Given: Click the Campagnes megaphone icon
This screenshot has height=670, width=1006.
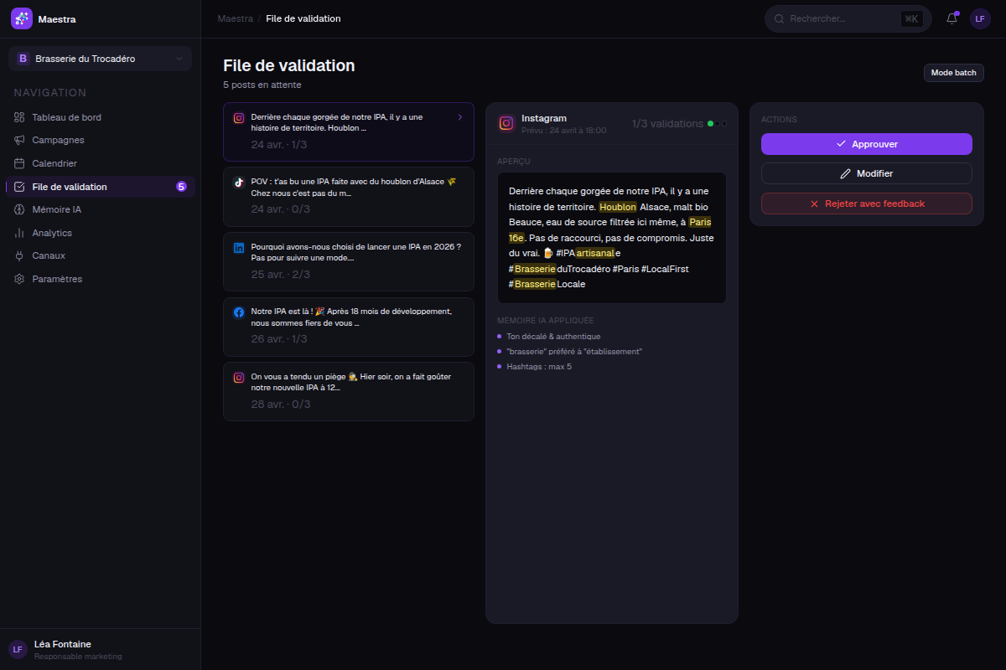Looking at the screenshot, I should [19, 140].
